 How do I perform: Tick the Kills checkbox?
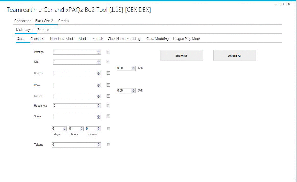[x=108, y=62]
